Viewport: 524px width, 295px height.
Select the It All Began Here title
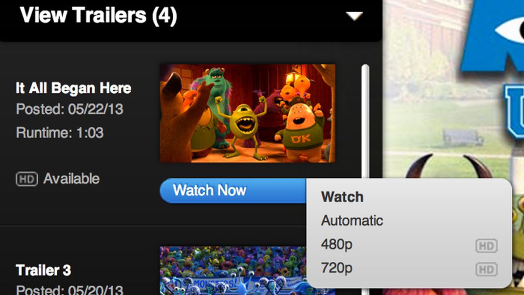[x=73, y=88]
